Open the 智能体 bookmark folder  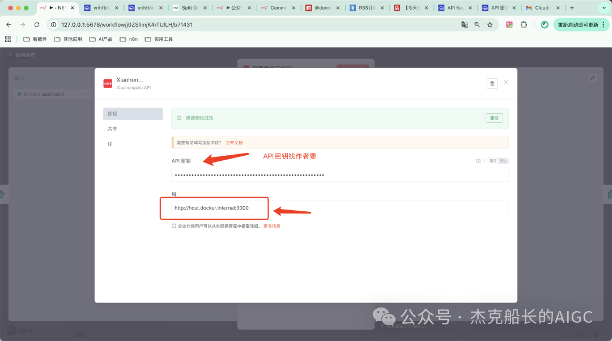pyautogui.click(x=35, y=39)
